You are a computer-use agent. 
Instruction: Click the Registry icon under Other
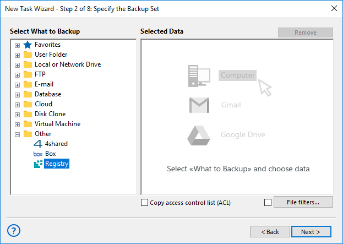(x=38, y=164)
